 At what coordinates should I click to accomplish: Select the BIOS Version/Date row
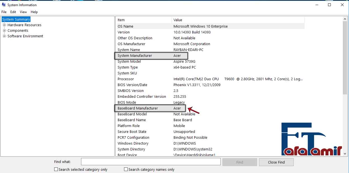(210, 85)
